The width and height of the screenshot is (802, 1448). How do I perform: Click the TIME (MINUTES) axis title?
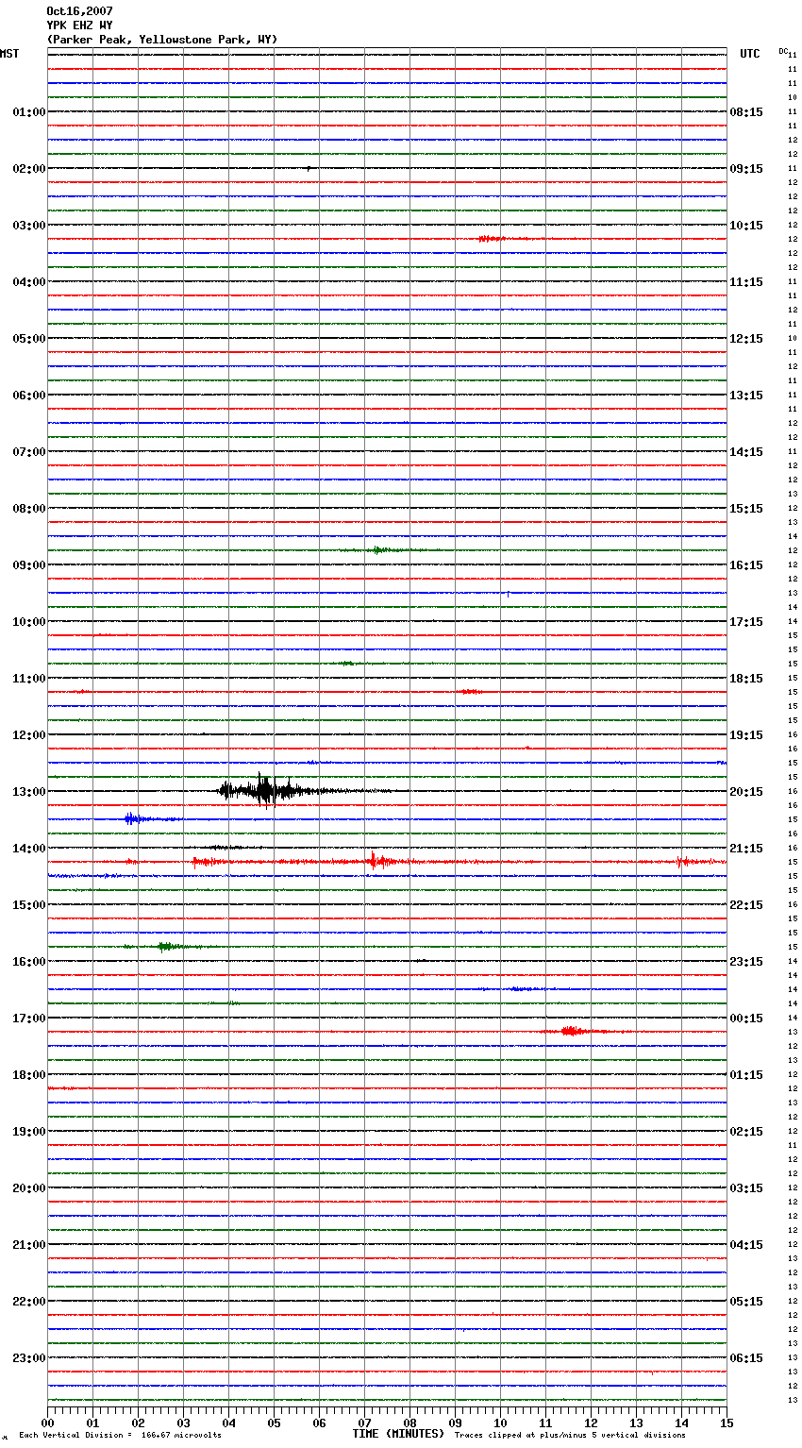pos(398,1434)
